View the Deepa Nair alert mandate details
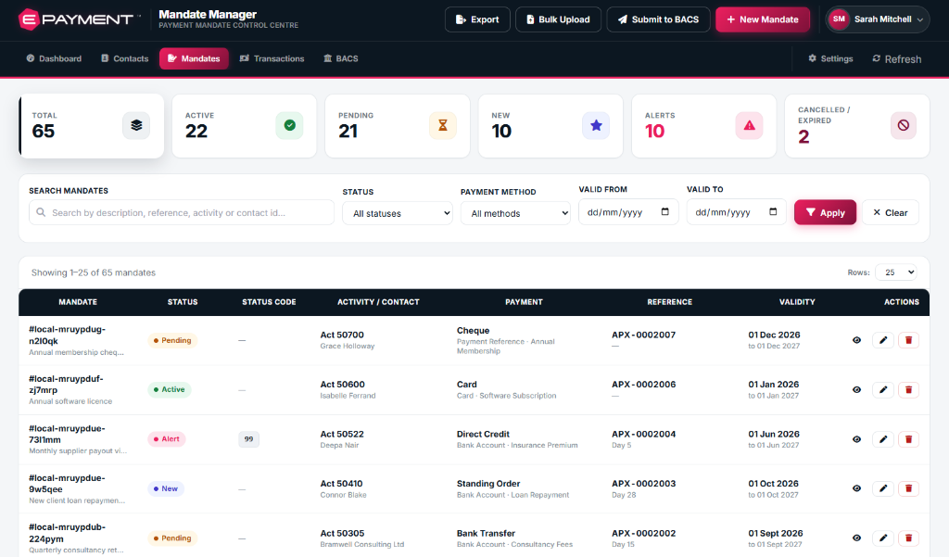949x557 pixels. coord(856,439)
